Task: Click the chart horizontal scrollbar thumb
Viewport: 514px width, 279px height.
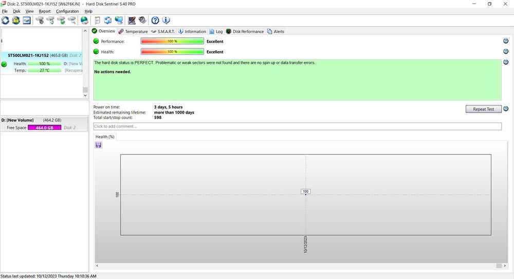Action: pos(499,266)
